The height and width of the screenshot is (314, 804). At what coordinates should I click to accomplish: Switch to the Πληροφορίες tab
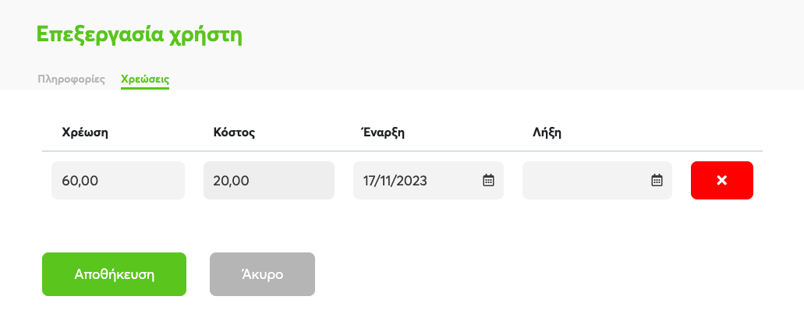tap(71, 79)
